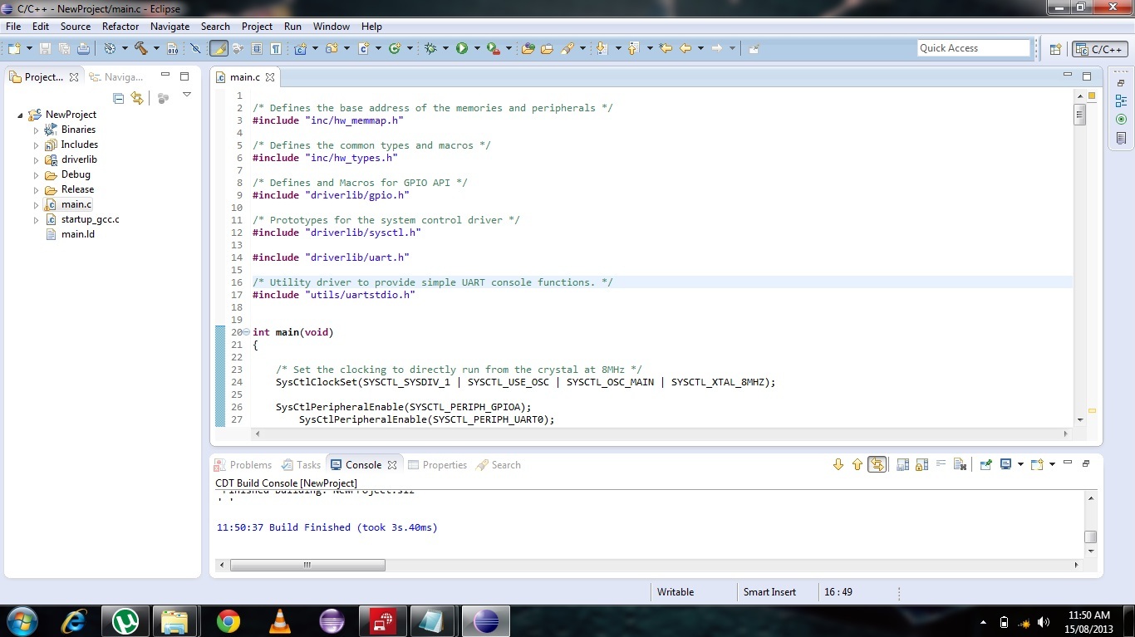Screen dimensions: 1135x637
Task: Click the console Next Error down arrow
Action: [x=838, y=465]
